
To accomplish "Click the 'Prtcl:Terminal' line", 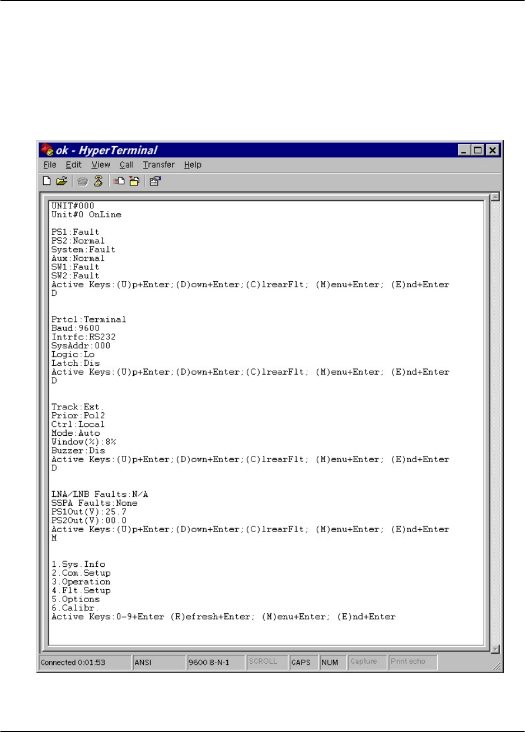I will pyautogui.click(x=89, y=319).
